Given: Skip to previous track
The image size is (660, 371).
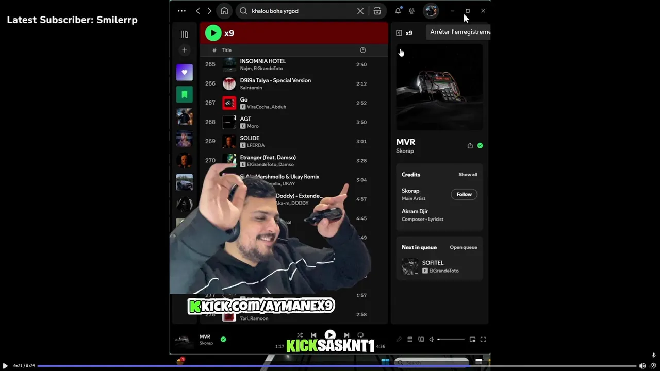Looking at the screenshot, I should tap(313, 335).
